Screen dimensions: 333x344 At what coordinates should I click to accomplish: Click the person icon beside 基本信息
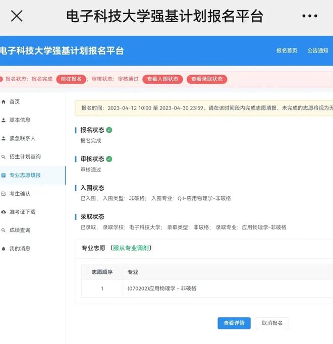4,120
